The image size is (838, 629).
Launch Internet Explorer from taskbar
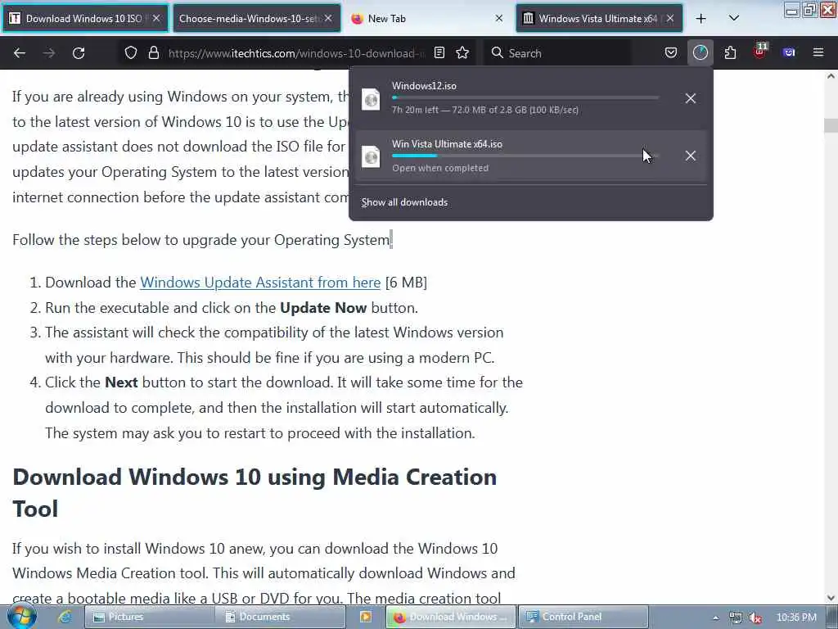[x=65, y=617]
